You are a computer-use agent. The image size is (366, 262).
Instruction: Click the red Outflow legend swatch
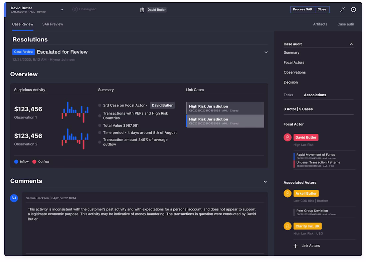(x=34, y=162)
